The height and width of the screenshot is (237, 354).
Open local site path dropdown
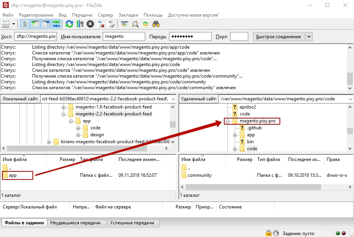tap(173, 99)
